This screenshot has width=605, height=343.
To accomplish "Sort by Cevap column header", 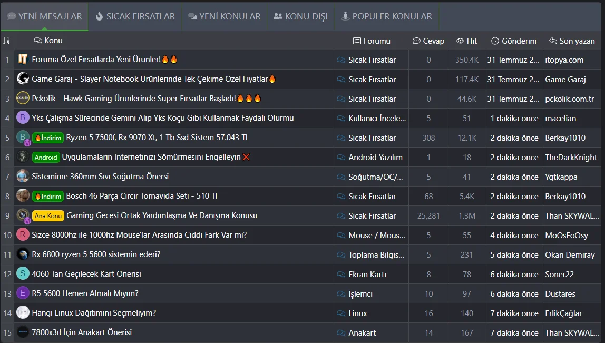I will (x=428, y=41).
